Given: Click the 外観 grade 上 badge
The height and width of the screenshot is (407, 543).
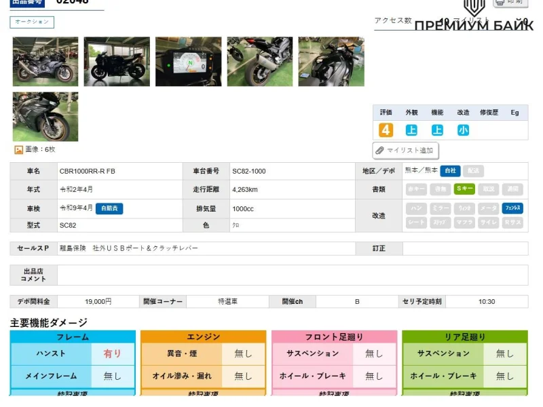Looking at the screenshot, I should coord(411,130).
